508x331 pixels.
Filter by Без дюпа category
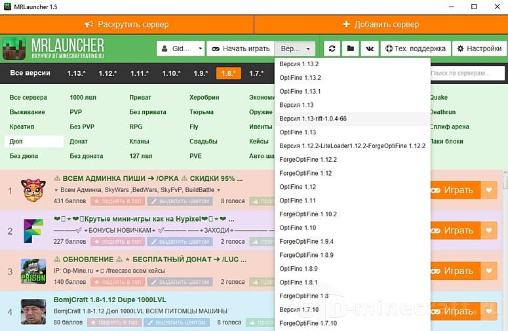tap(24, 156)
